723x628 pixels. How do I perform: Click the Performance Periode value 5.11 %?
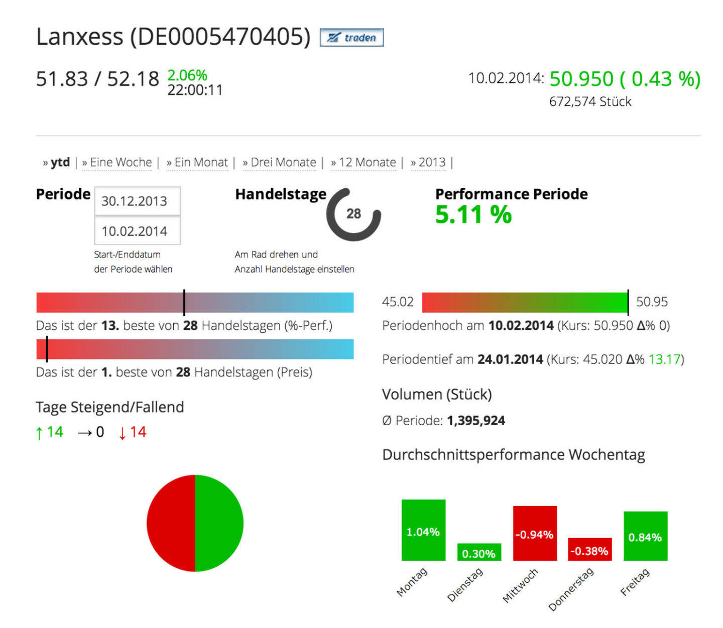[x=473, y=215]
